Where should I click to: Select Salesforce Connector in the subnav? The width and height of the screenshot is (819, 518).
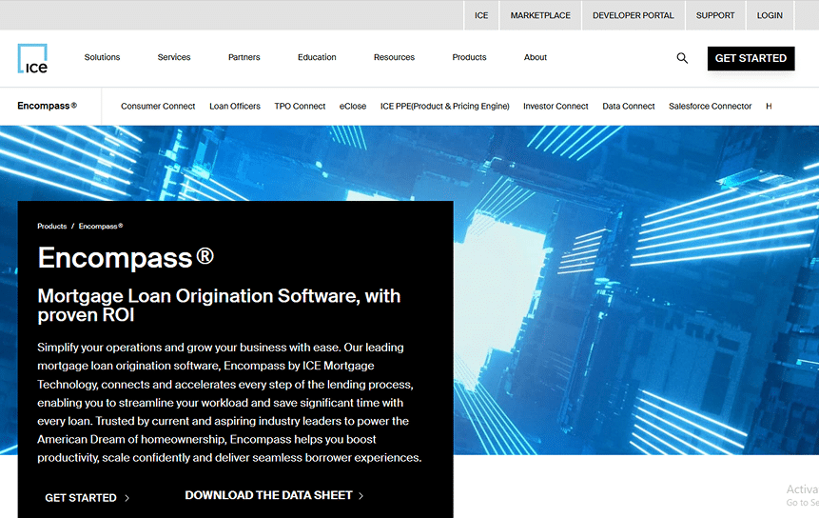click(711, 106)
